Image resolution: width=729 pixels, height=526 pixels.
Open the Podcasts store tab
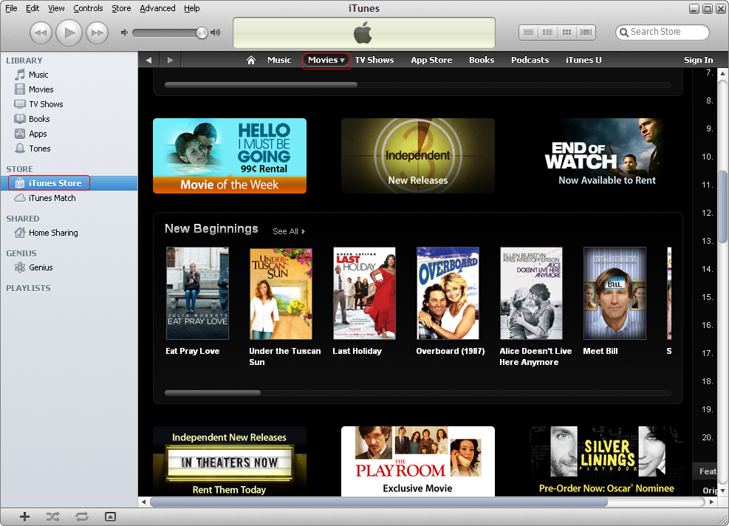530,60
